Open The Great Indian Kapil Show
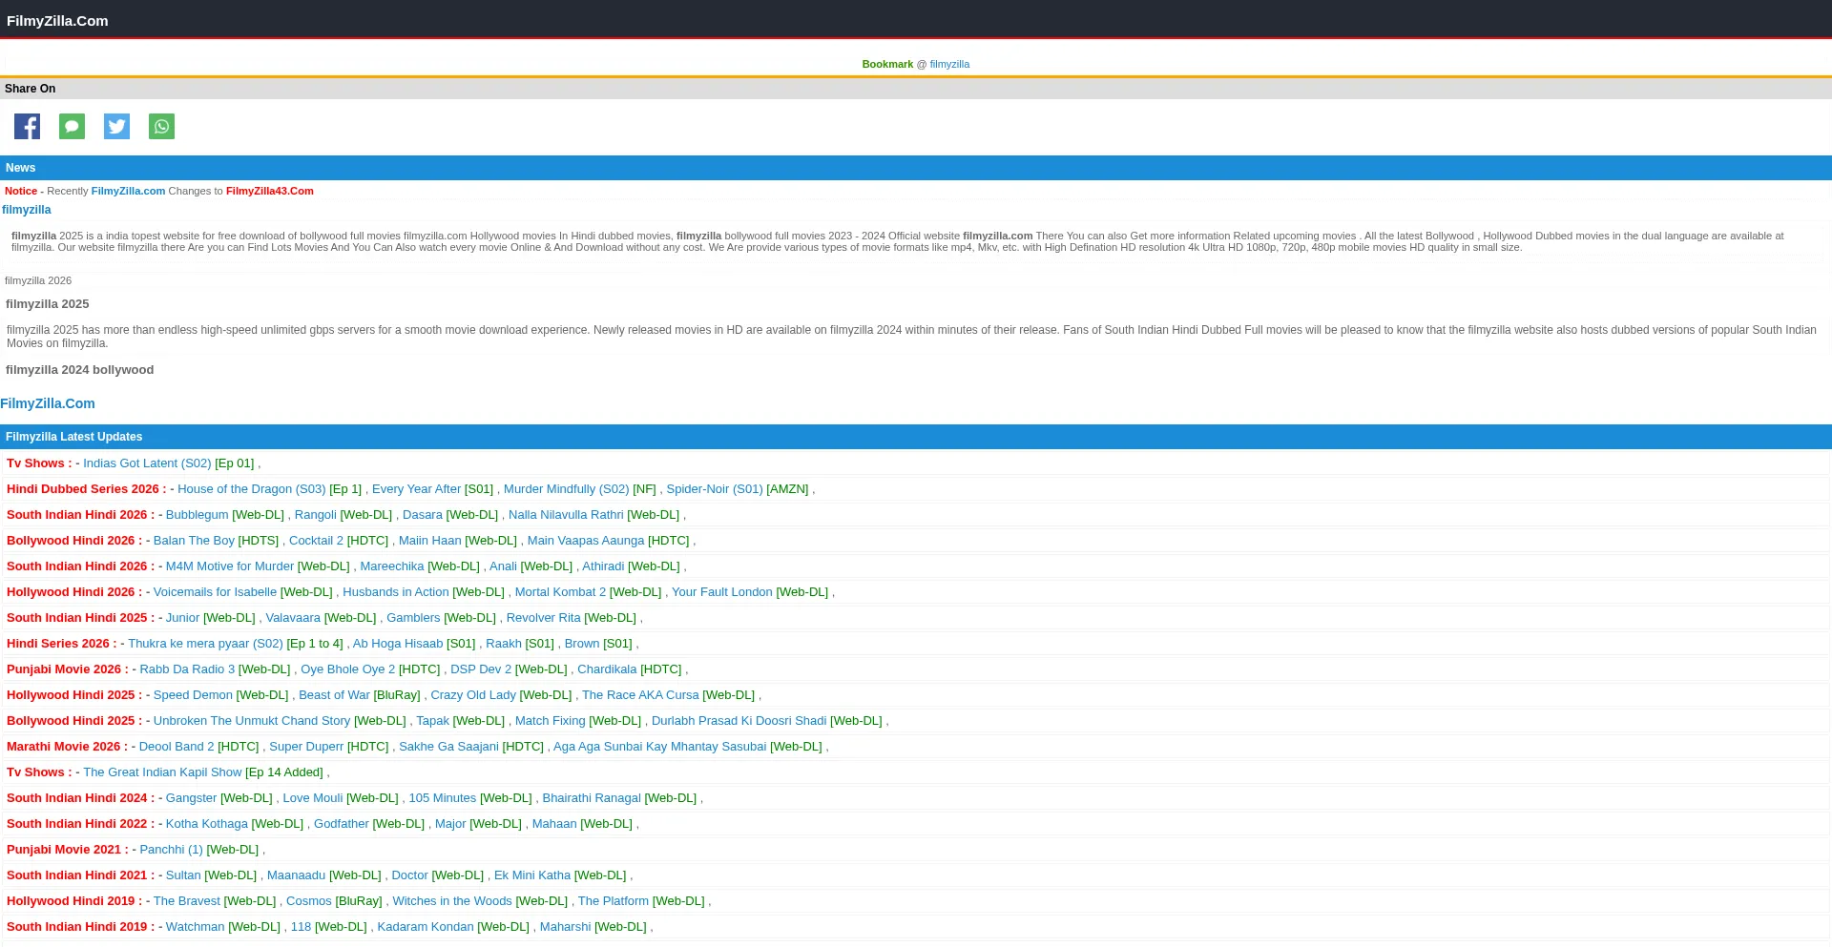 click(x=162, y=772)
